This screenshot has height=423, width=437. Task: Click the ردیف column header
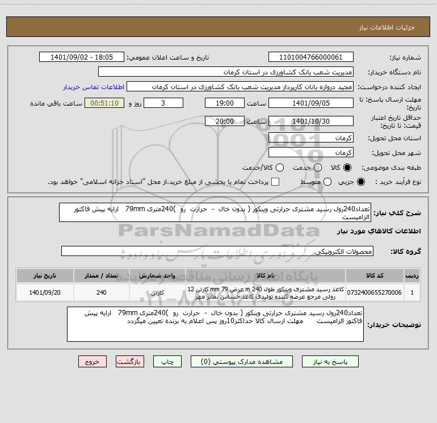coord(412,275)
